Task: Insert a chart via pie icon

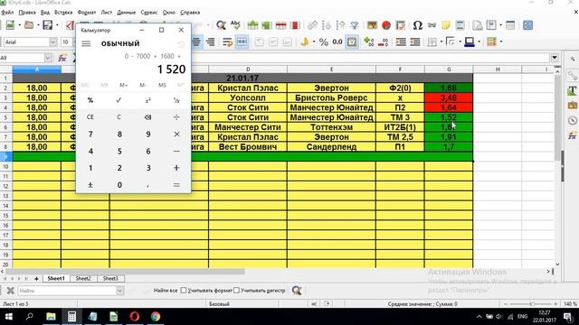Action: (386, 25)
